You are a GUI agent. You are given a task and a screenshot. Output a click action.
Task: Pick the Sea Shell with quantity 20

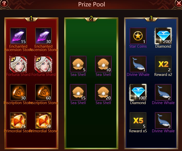103,92
